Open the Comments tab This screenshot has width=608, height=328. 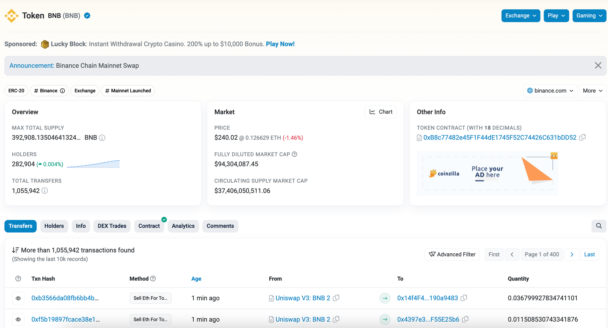click(x=220, y=226)
